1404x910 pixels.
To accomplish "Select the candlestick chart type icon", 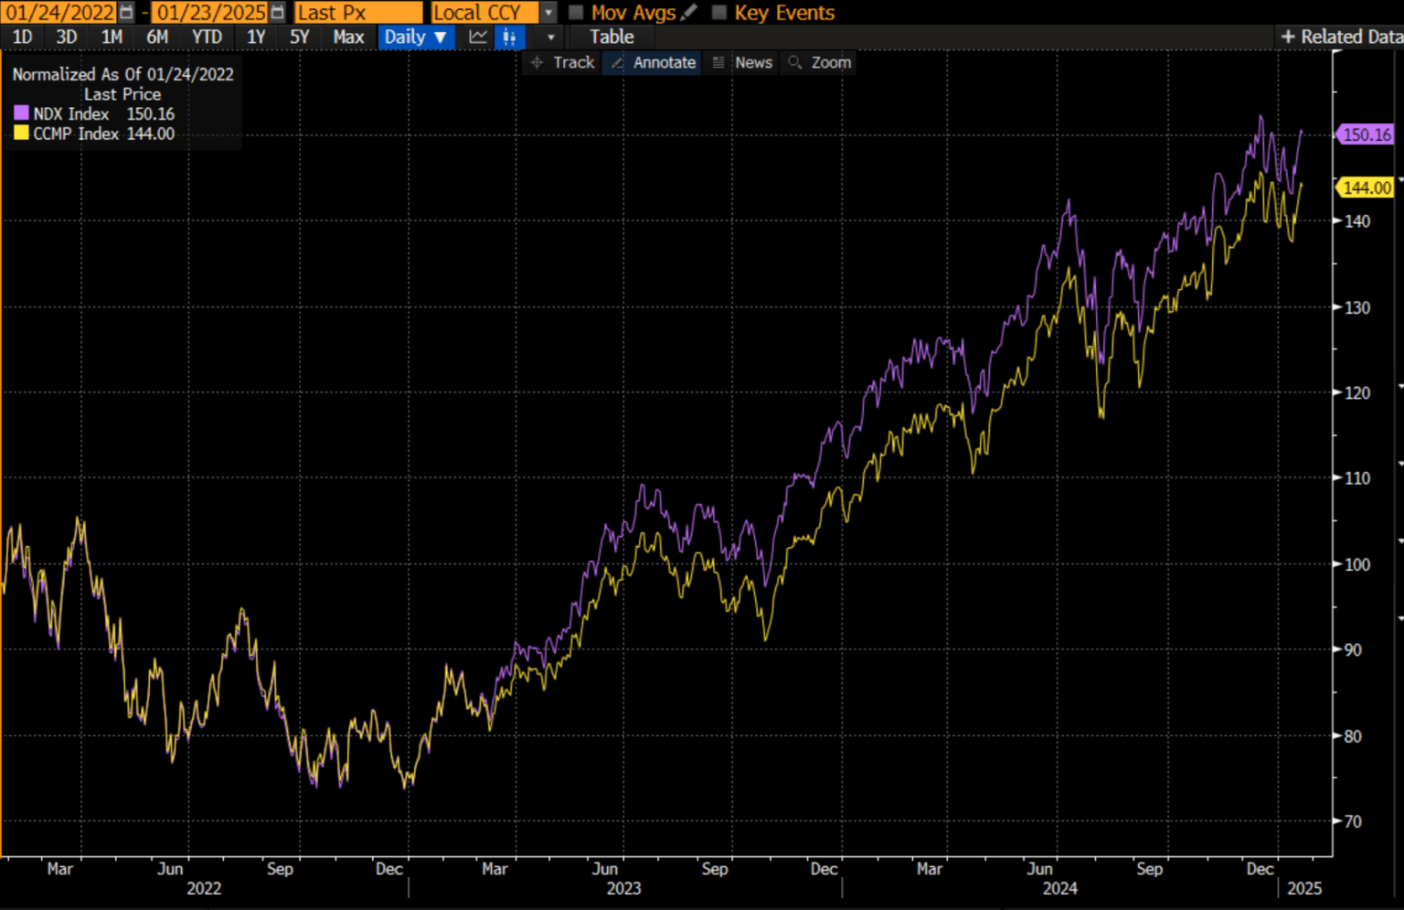I will (x=509, y=37).
